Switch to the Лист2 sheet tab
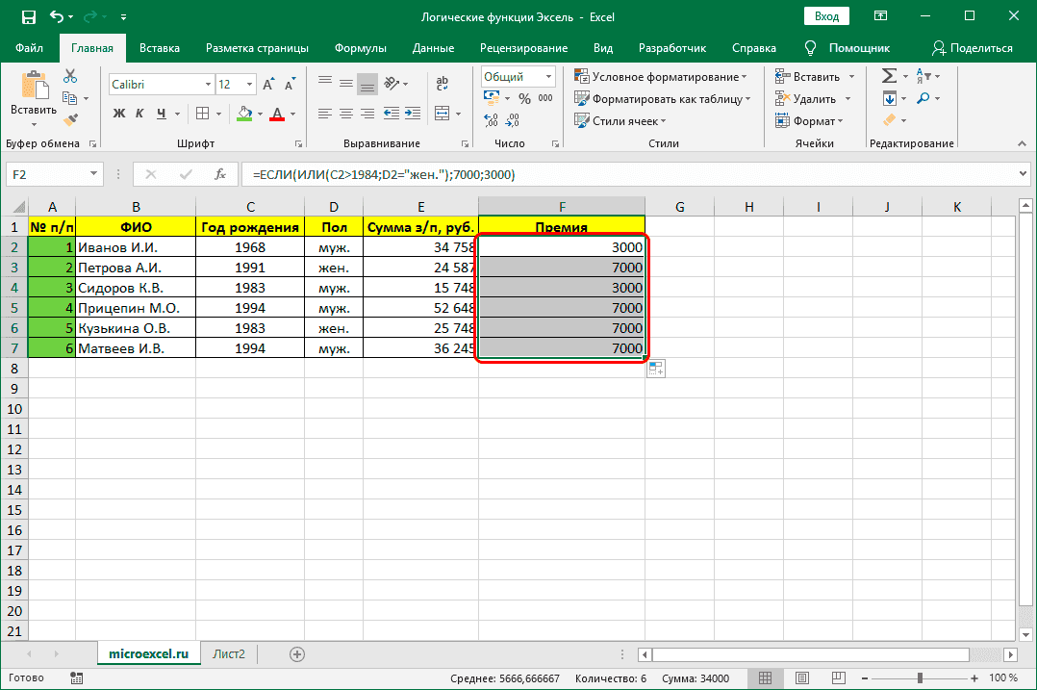This screenshot has width=1037, height=690. 229,654
